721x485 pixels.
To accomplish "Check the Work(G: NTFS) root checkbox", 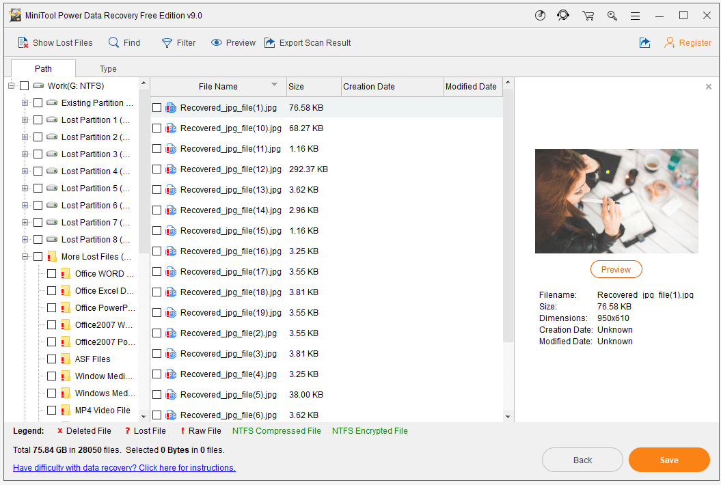I will point(25,86).
